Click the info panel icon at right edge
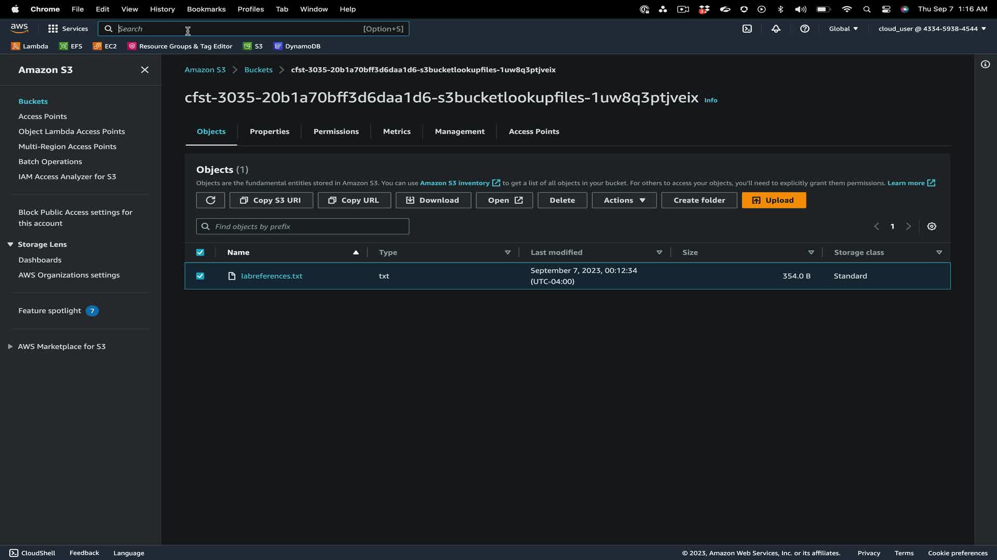 click(x=985, y=64)
